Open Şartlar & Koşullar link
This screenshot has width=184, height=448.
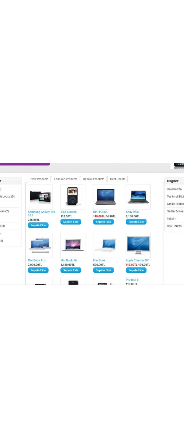pyautogui.click(x=175, y=211)
